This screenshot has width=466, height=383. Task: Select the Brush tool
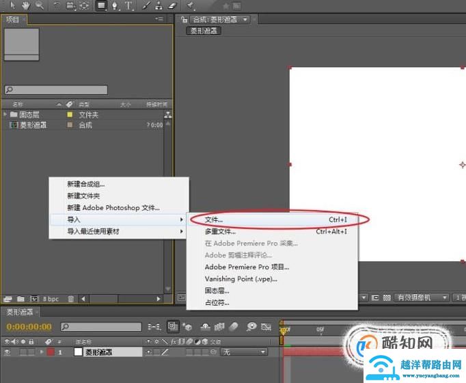tap(146, 5)
